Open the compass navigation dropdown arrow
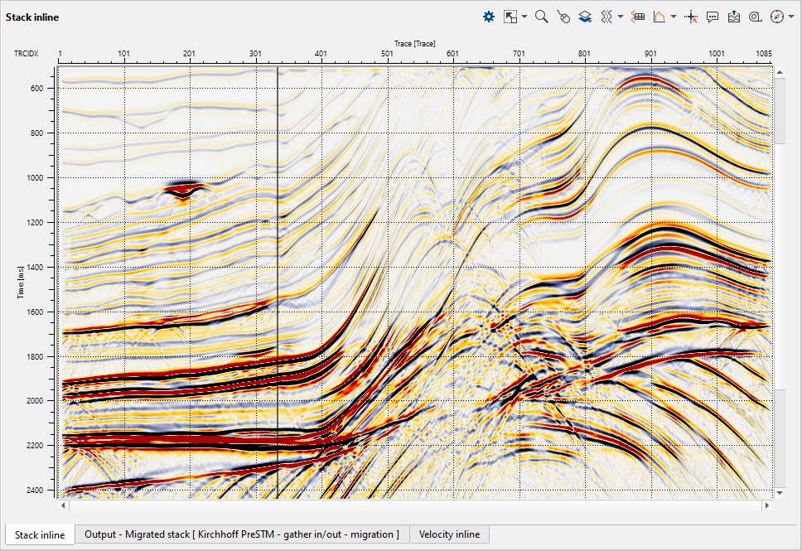This screenshot has height=551, width=802. point(790,17)
